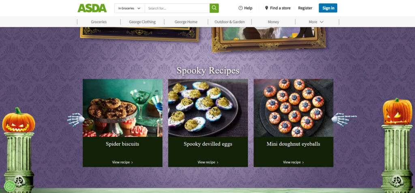
Task: Click the Mini doughnut eyeballs photo
Action: 293,108
